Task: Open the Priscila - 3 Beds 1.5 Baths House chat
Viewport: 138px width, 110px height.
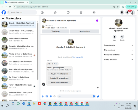Action: coord(18,55)
